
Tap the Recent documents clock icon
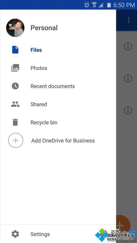click(15, 86)
